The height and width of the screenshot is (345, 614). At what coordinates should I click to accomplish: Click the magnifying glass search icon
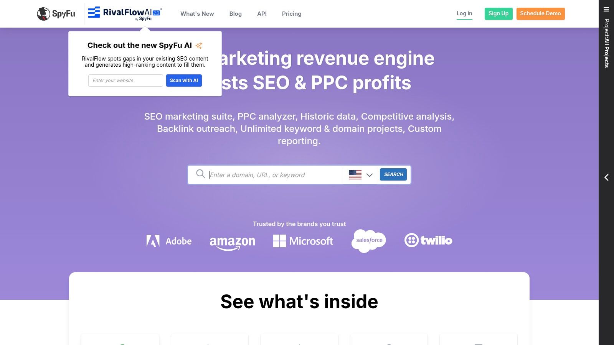pyautogui.click(x=200, y=174)
